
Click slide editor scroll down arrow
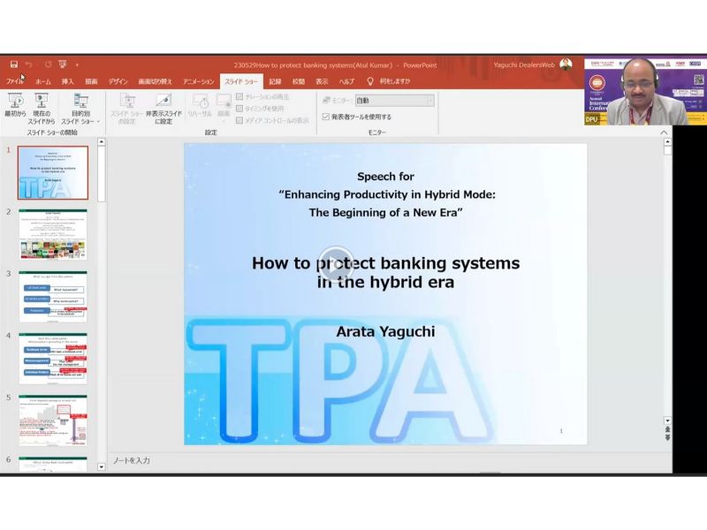pyautogui.click(x=668, y=420)
